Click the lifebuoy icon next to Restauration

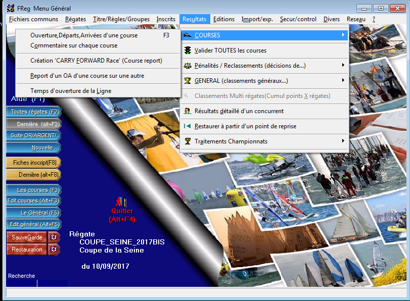54,249
